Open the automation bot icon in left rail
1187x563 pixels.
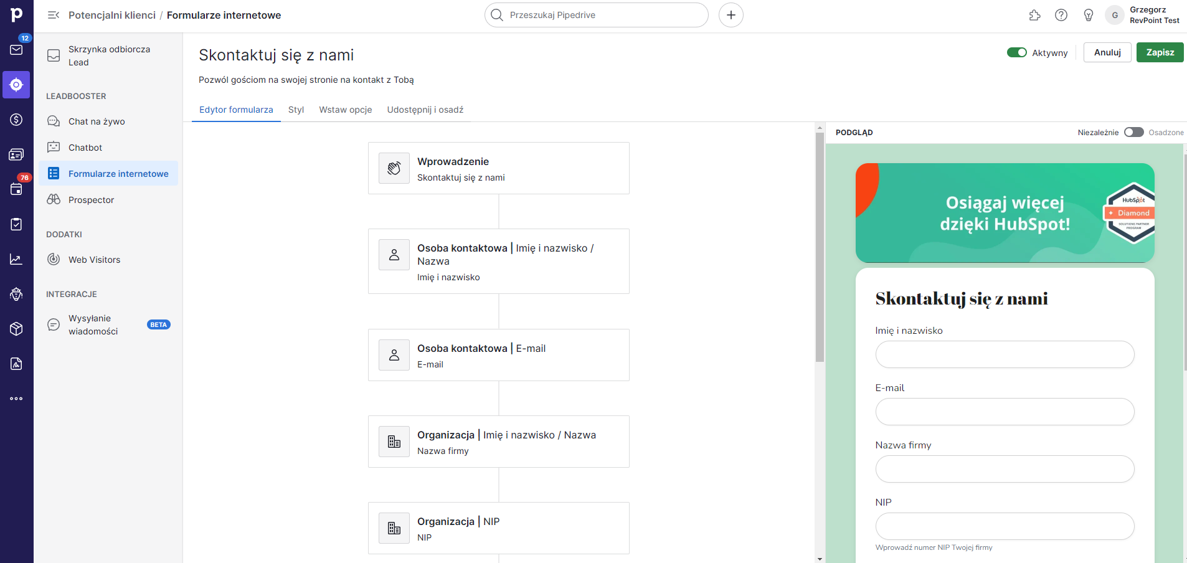point(16,294)
